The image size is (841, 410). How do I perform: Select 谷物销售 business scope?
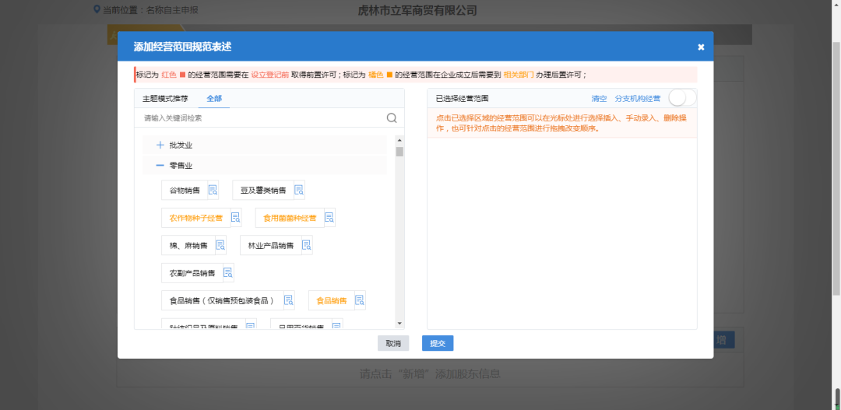tap(185, 190)
